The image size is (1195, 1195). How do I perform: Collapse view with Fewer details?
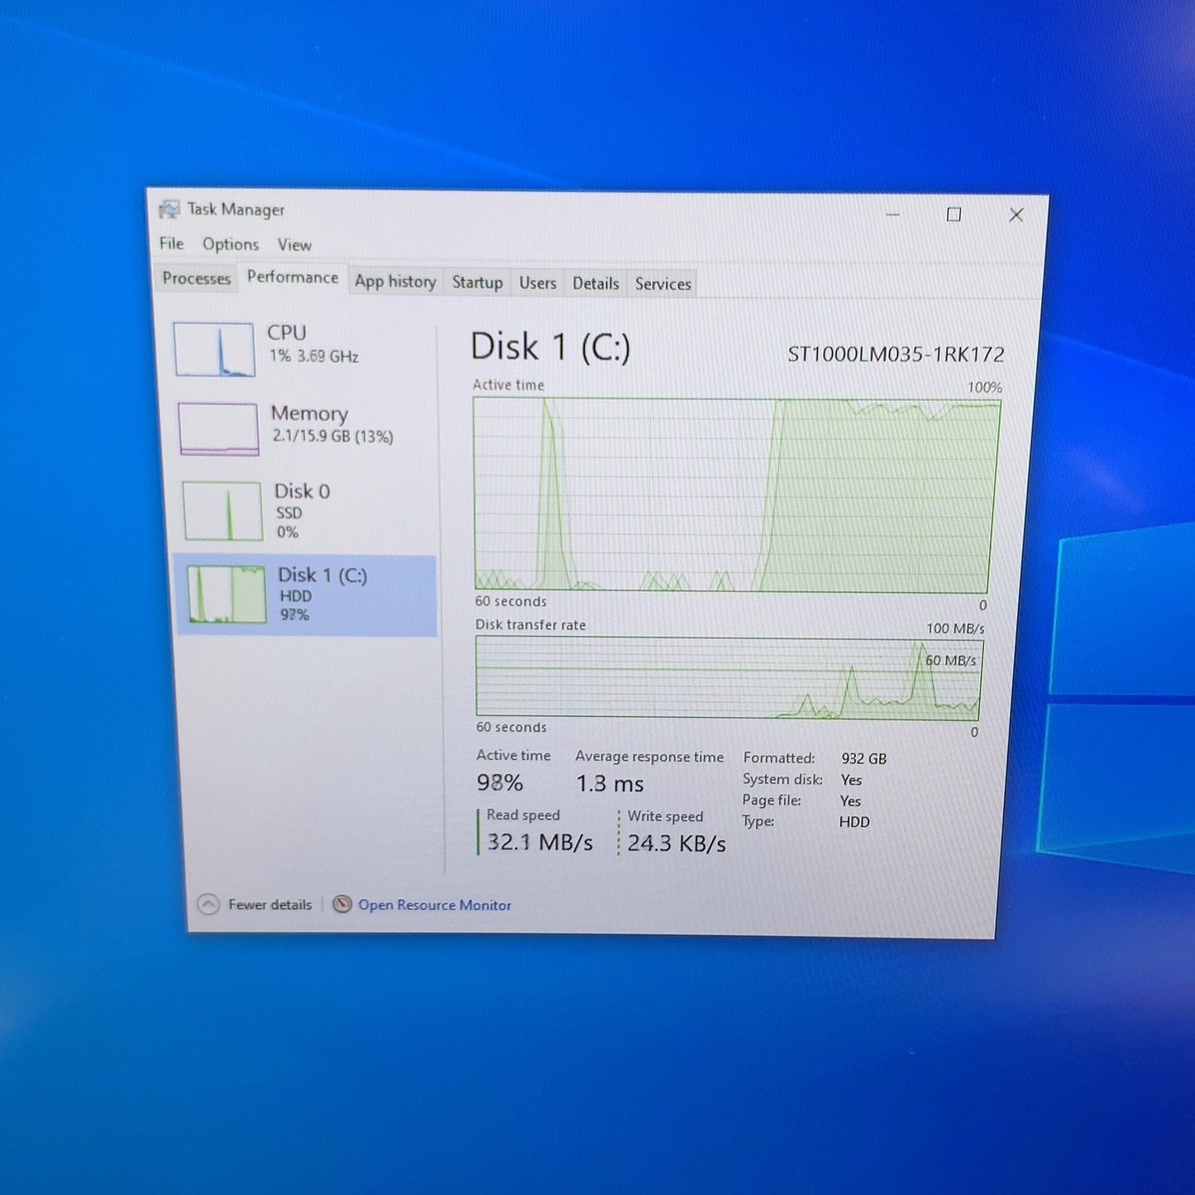click(270, 905)
